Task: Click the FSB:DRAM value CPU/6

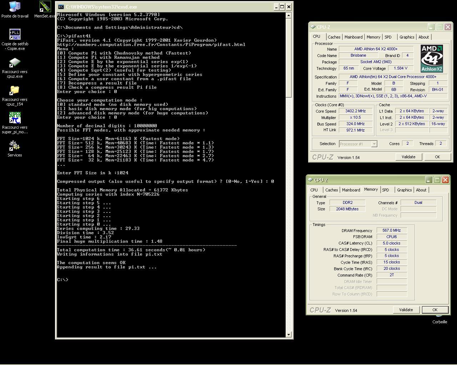Action: tap(392, 237)
